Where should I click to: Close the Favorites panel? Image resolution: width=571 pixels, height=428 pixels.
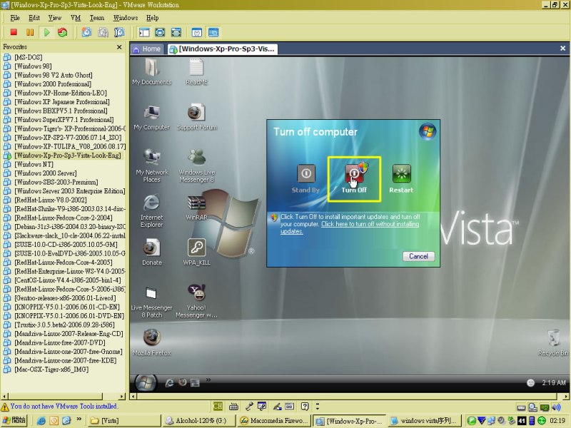pos(119,47)
